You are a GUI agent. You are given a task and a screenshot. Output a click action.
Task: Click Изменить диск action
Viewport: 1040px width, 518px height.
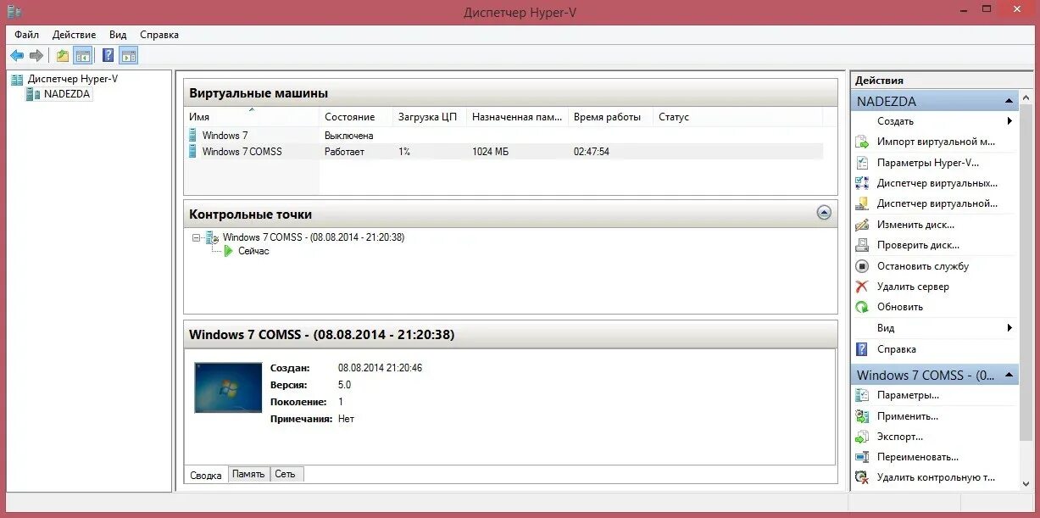[x=915, y=225]
